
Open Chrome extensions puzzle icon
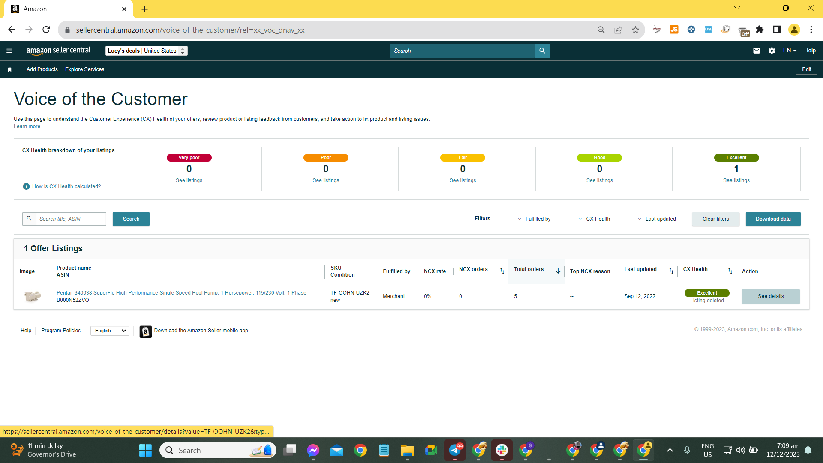(760, 30)
